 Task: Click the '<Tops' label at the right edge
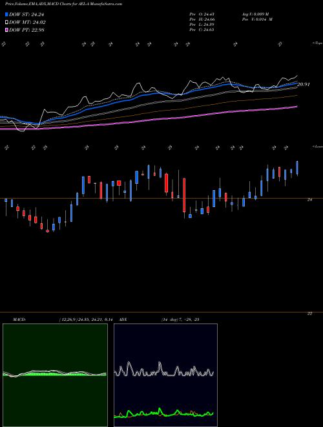[317, 43]
